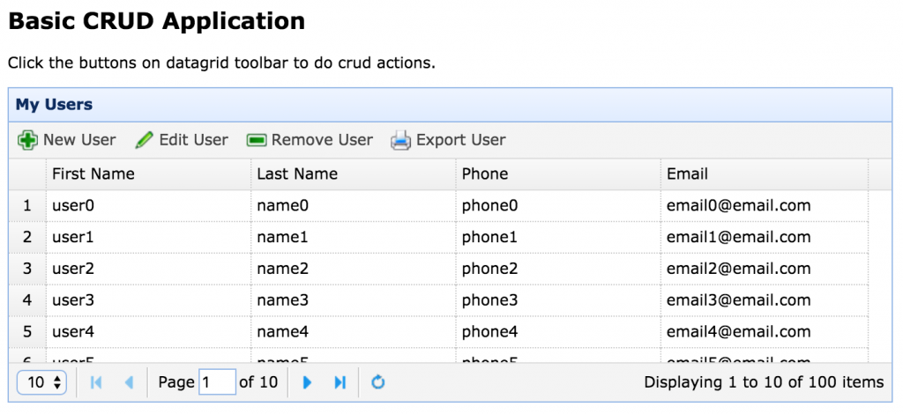Select the row with email2@email.com

point(738,269)
